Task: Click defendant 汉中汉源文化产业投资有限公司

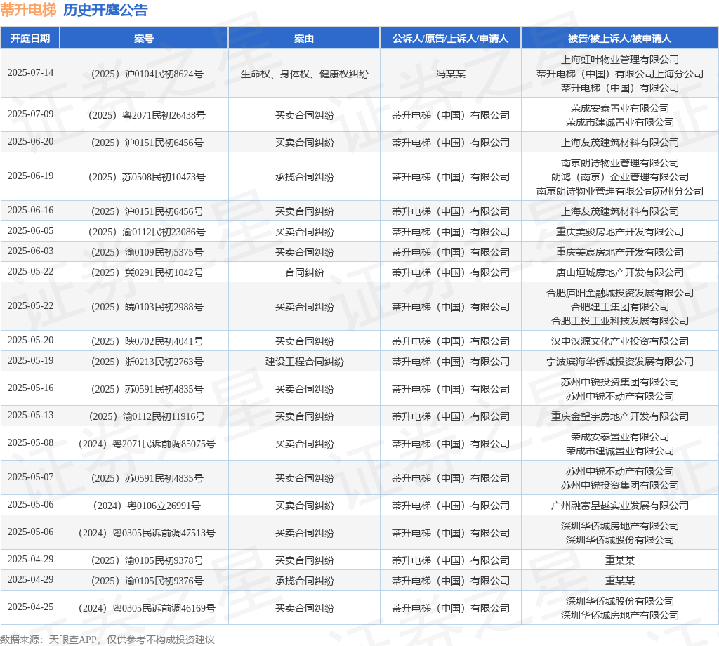Action: click(620, 341)
